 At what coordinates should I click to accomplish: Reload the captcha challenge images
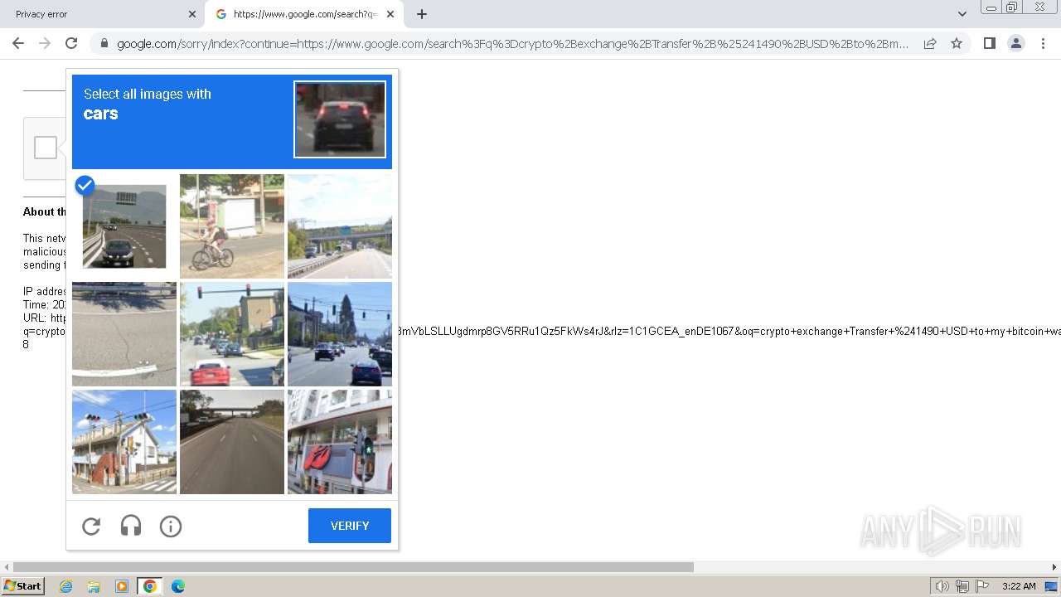91,526
